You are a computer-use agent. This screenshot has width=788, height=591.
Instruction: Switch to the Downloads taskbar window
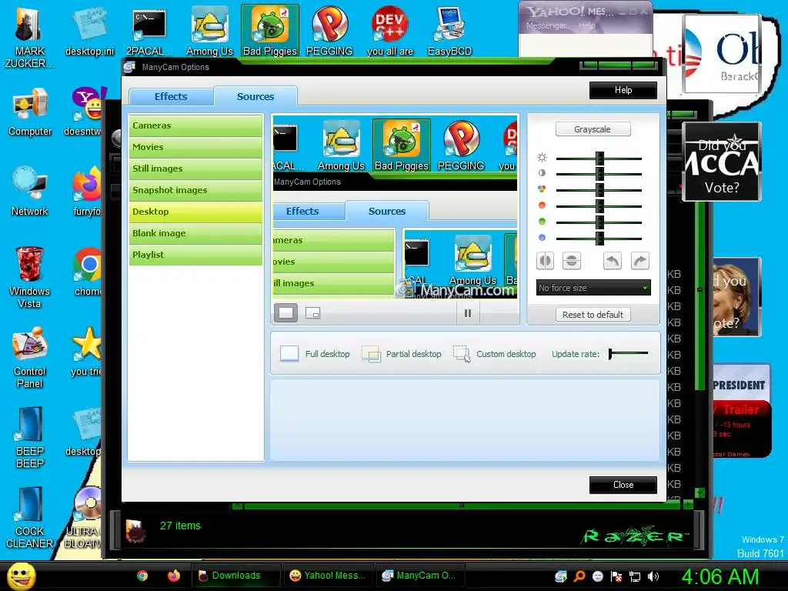point(235,576)
